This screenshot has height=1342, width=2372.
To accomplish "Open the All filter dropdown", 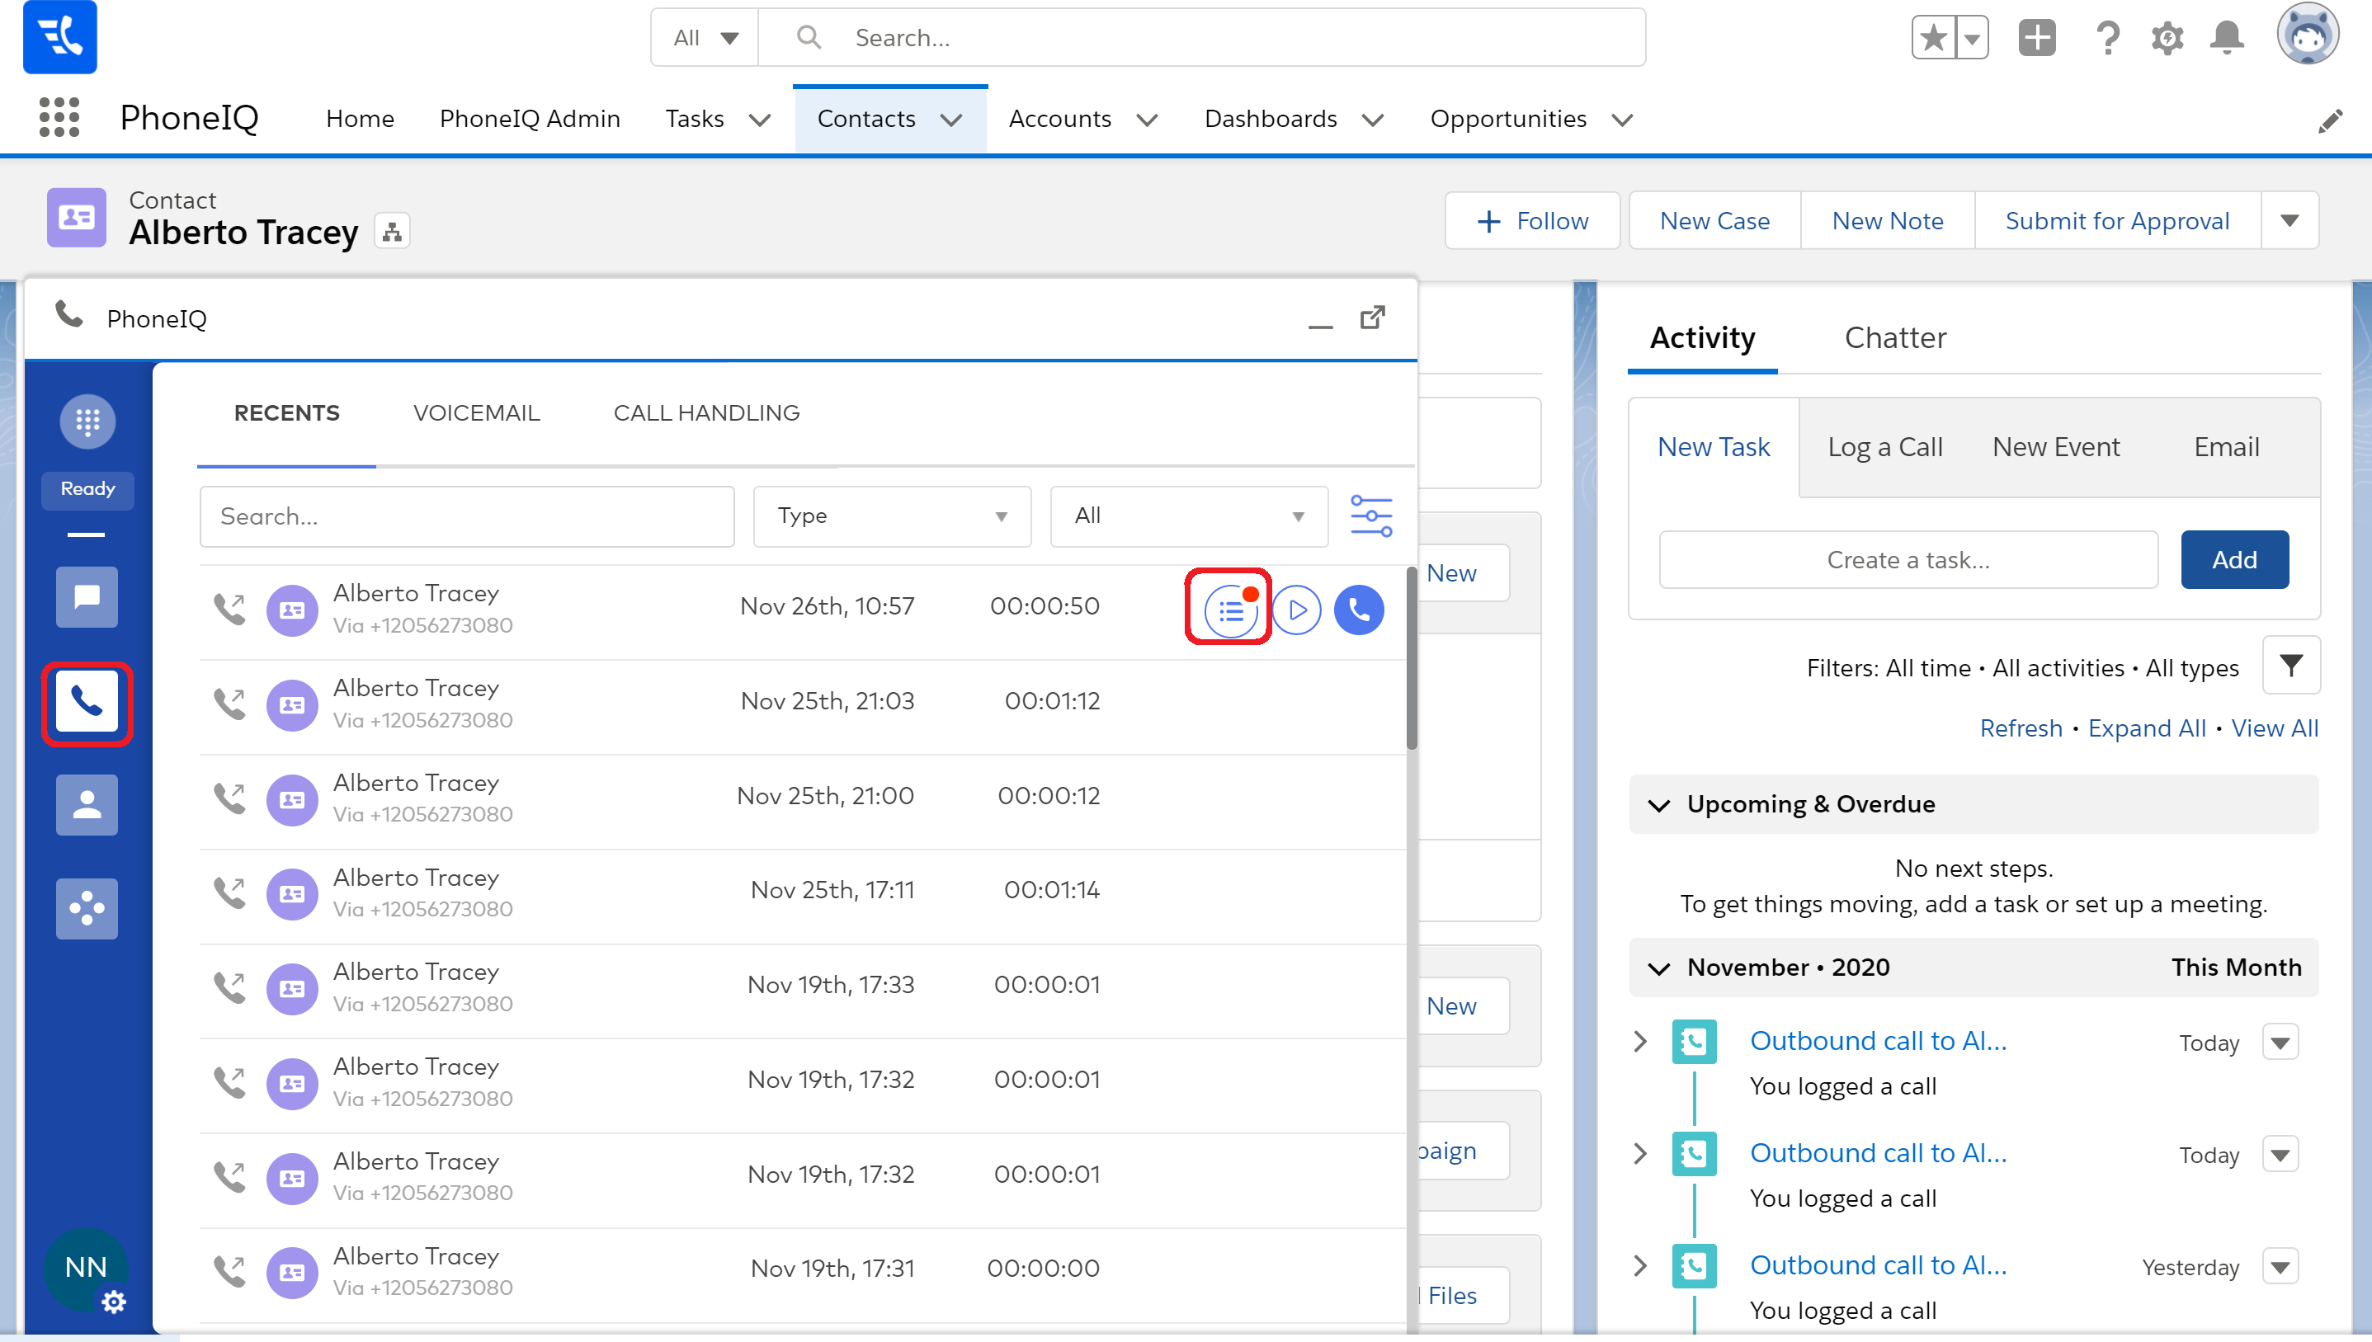I will (x=1188, y=516).
